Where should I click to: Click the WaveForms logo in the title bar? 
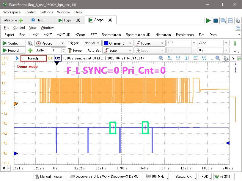click(5, 4)
